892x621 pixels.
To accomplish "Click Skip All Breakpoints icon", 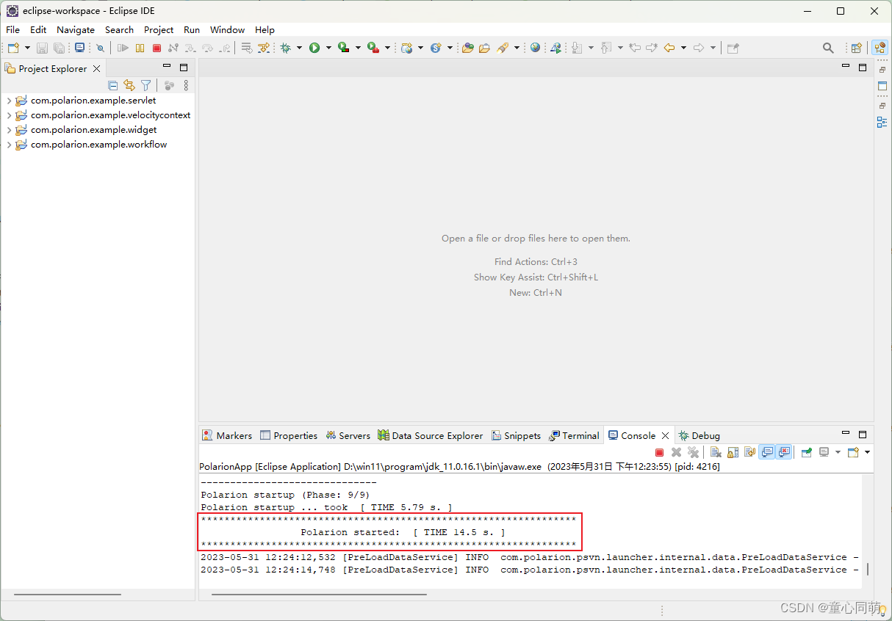I will [101, 48].
